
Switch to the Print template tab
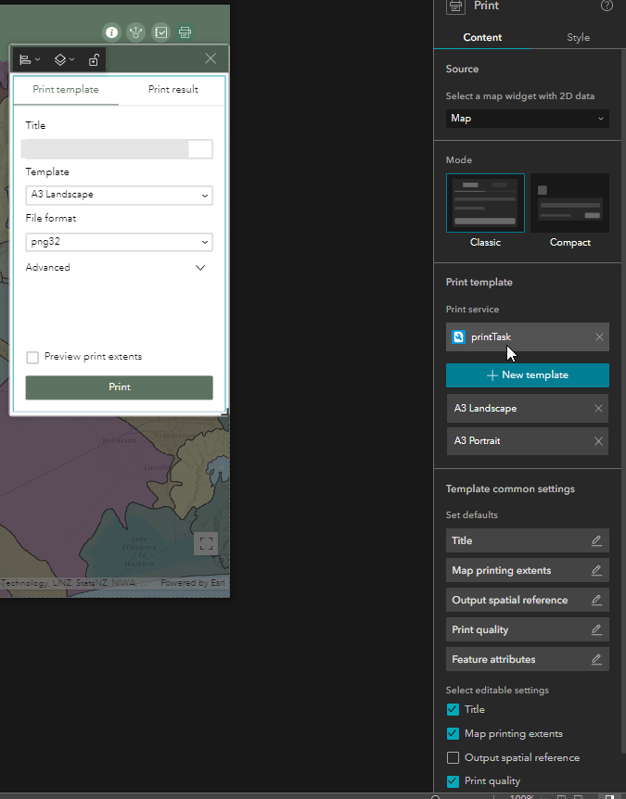[x=66, y=90]
